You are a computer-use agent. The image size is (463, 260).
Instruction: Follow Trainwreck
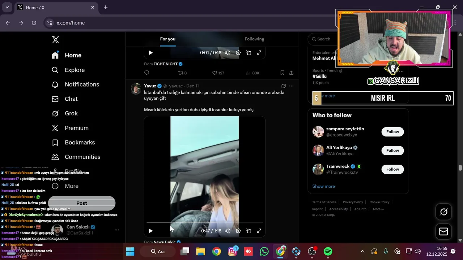[x=392, y=169]
